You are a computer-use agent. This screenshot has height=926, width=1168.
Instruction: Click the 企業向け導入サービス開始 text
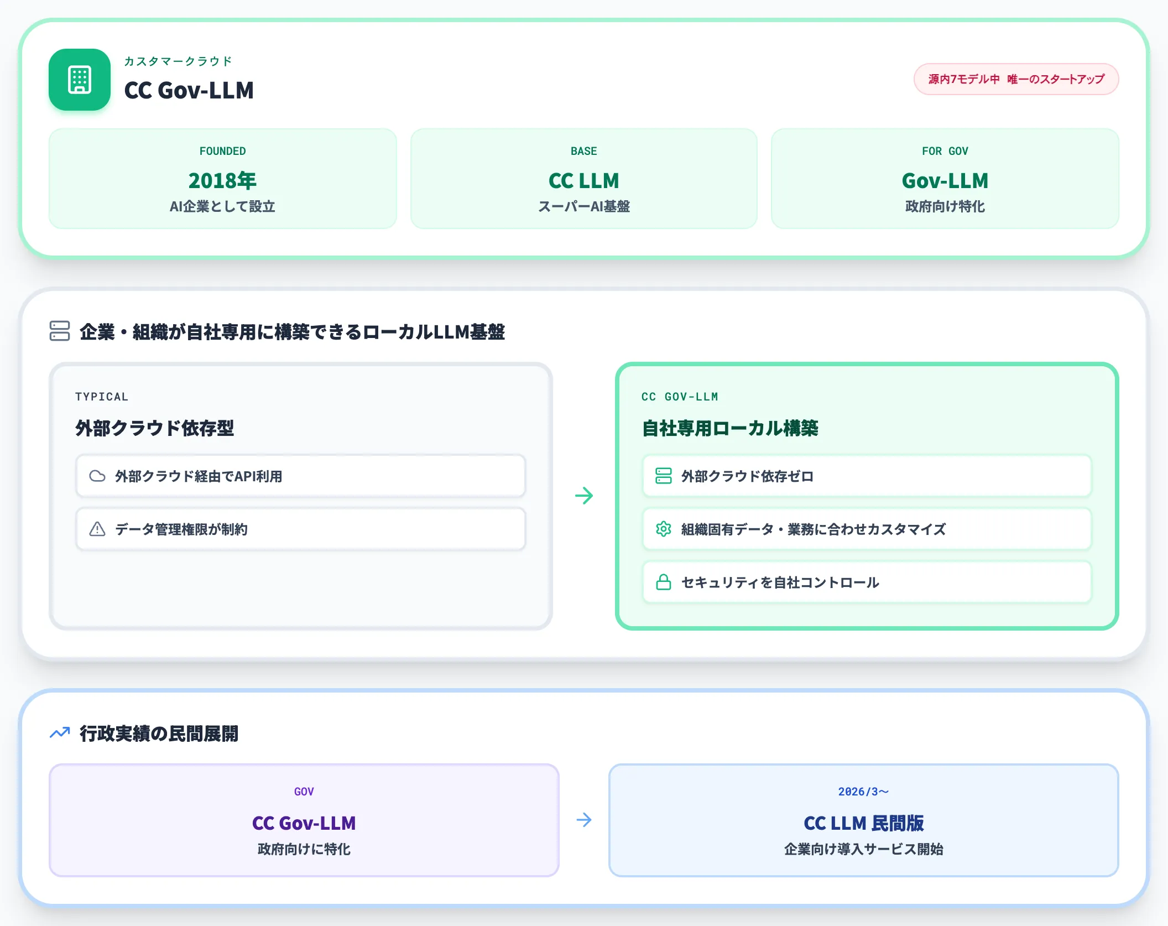coord(864,849)
